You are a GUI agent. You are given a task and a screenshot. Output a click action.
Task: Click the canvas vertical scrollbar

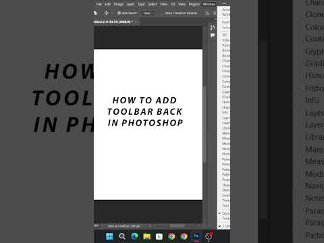[x=205, y=124]
